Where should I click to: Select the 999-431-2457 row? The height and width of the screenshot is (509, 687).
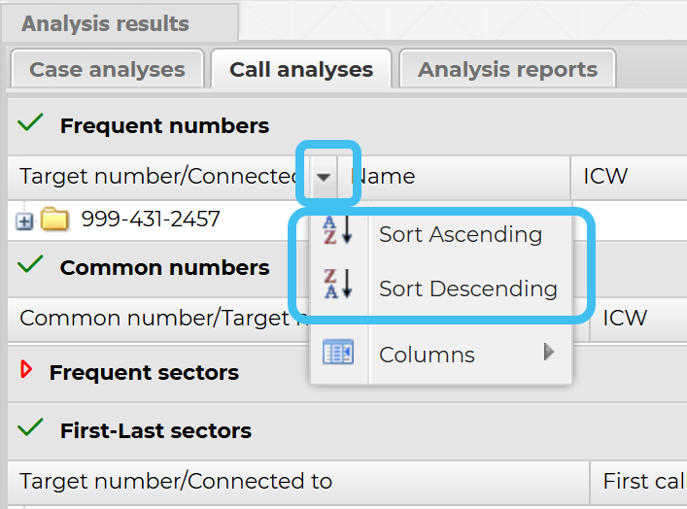[151, 220]
